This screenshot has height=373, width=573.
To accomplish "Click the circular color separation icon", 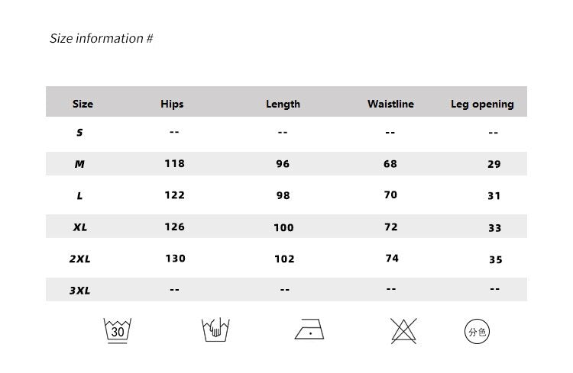I will click(477, 331).
